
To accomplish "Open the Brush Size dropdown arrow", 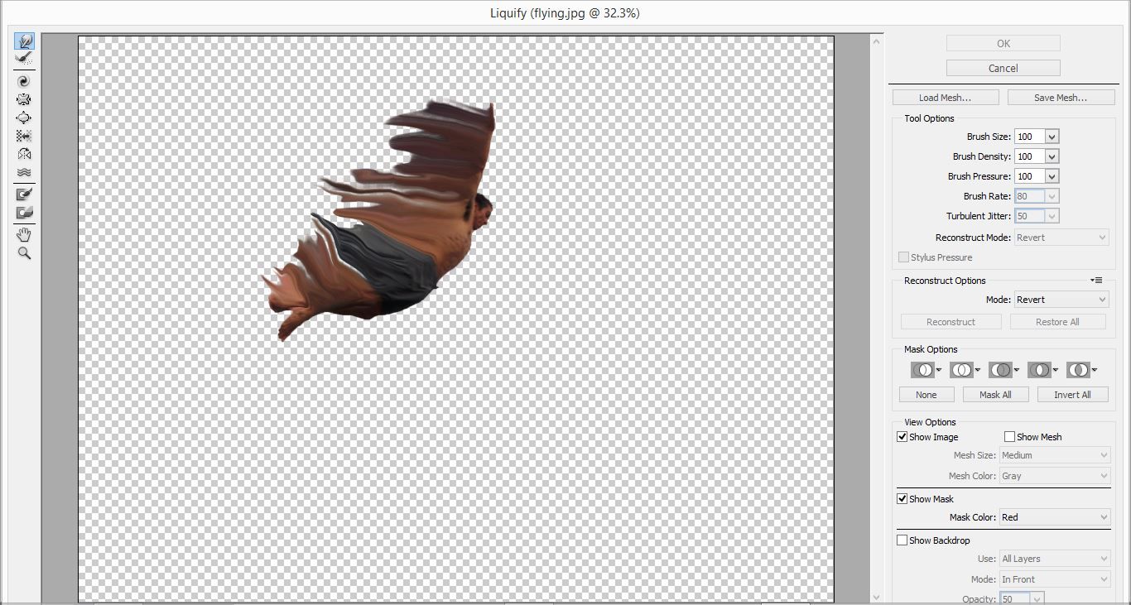I will 1052,137.
